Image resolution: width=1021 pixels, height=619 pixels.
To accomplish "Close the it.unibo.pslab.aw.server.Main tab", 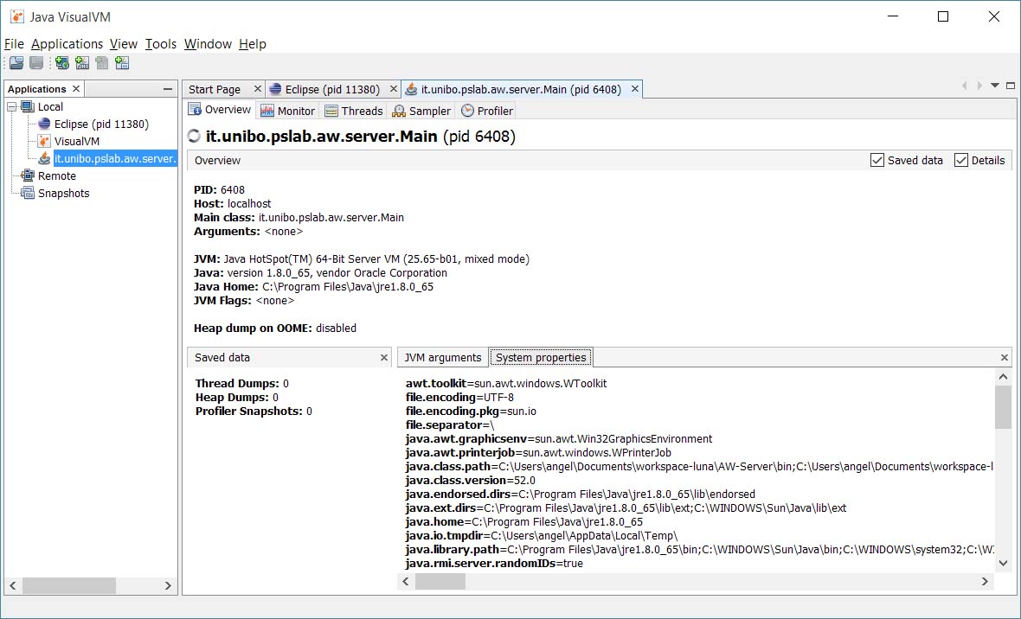I will [x=635, y=88].
